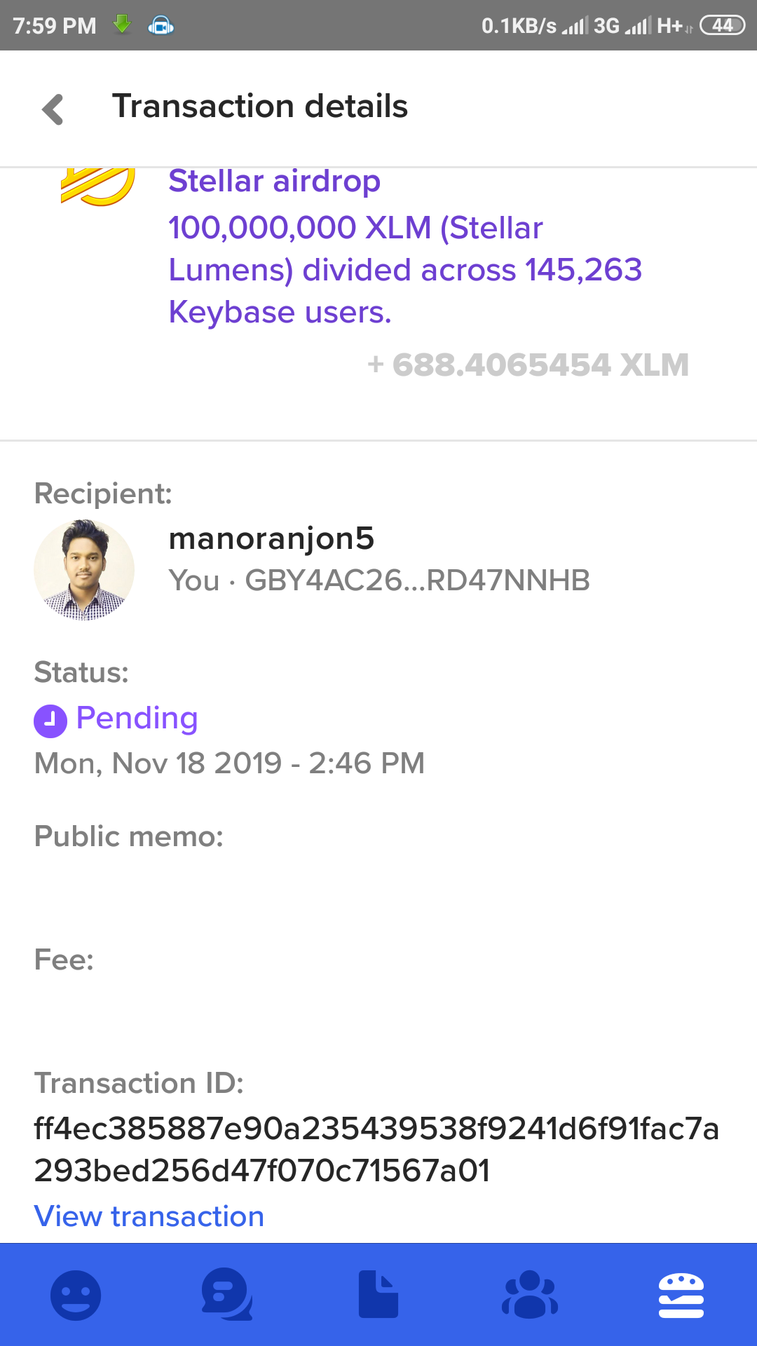Tap the battery 44 indicator

(723, 25)
